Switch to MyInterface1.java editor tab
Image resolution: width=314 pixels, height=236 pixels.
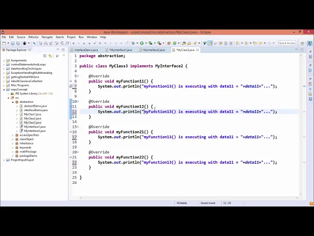pos(120,50)
